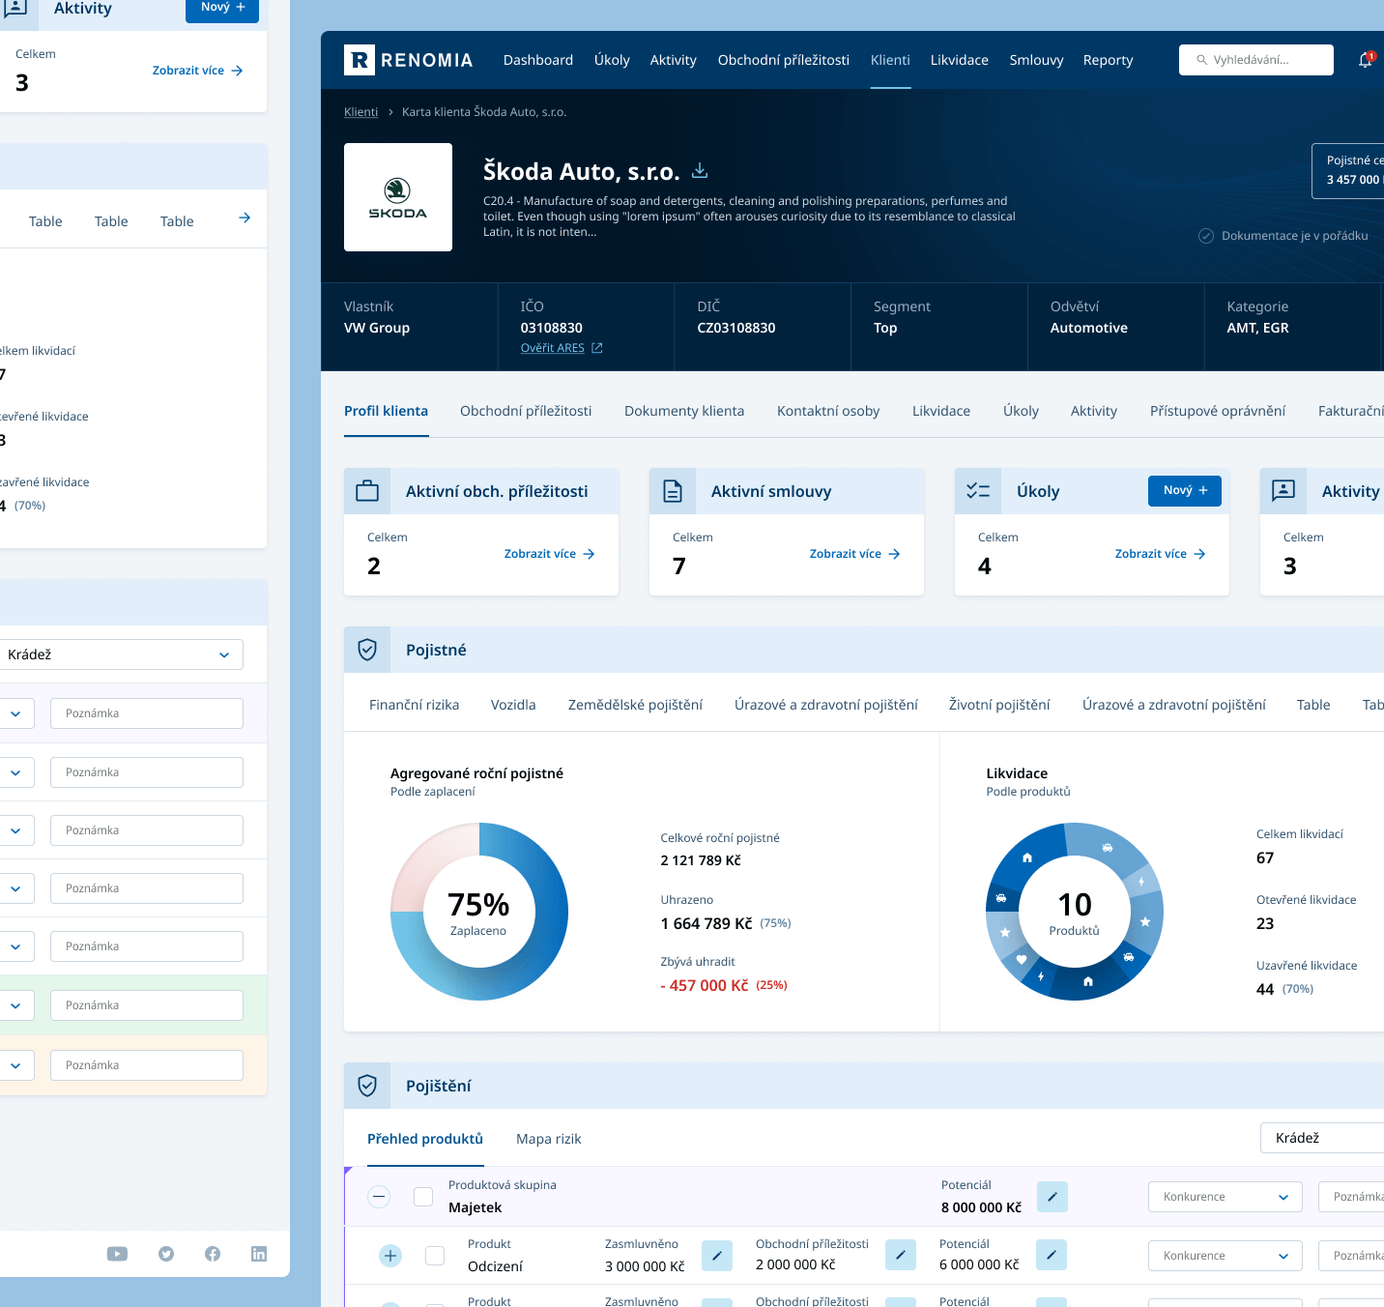This screenshot has height=1307, width=1384.
Task: Download the Škoda Auto client card
Action: 700,171
